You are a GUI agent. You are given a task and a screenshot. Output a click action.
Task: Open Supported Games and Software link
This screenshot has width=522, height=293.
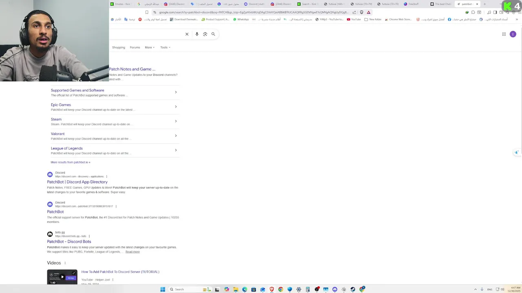77,90
